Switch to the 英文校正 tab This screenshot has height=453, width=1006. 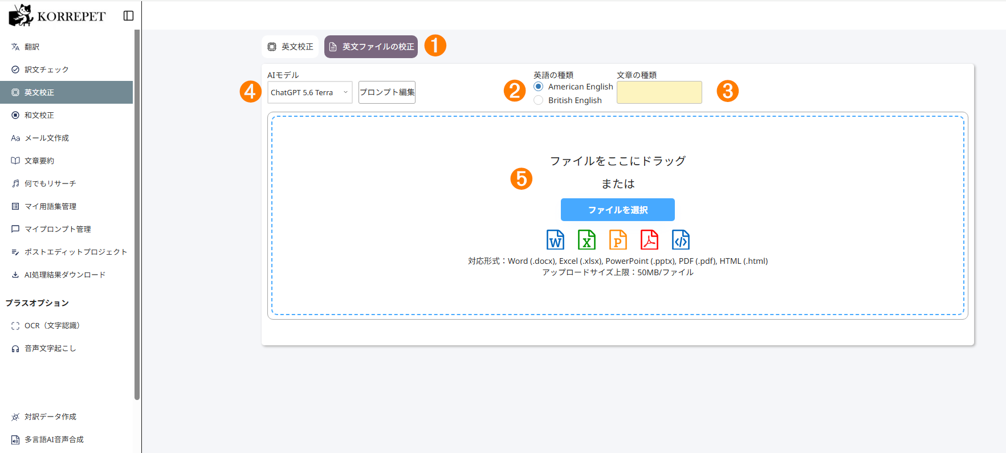coord(290,47)
